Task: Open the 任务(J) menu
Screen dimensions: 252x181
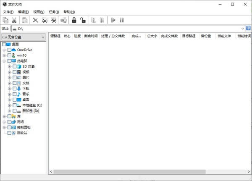Action: (x=54, y=12)
